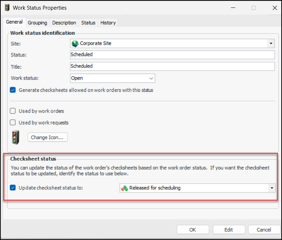Image resolution: width=282 pixels, height=240 pixels.
Task: Click the Checksheet status group heading
Action: (x=33, y=159)
